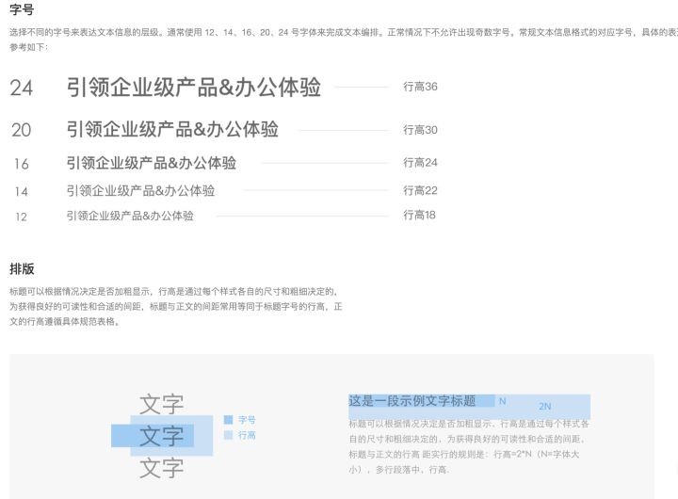
Task: Select the size 12 sample text
Action: 130,216
